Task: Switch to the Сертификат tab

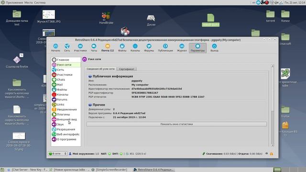Action: click(x=126, y=69)
